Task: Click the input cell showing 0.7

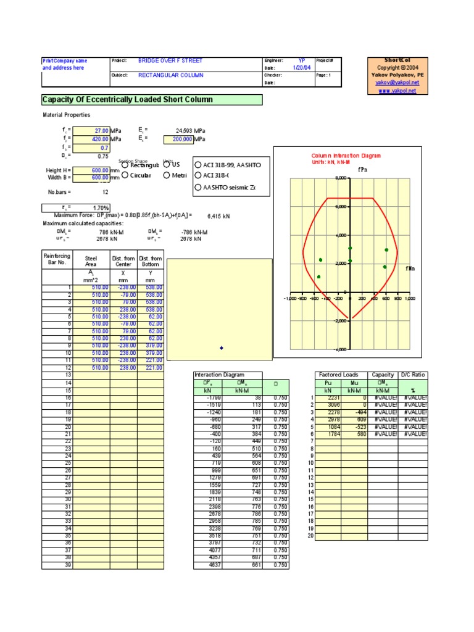Action: tap(91, 148)
